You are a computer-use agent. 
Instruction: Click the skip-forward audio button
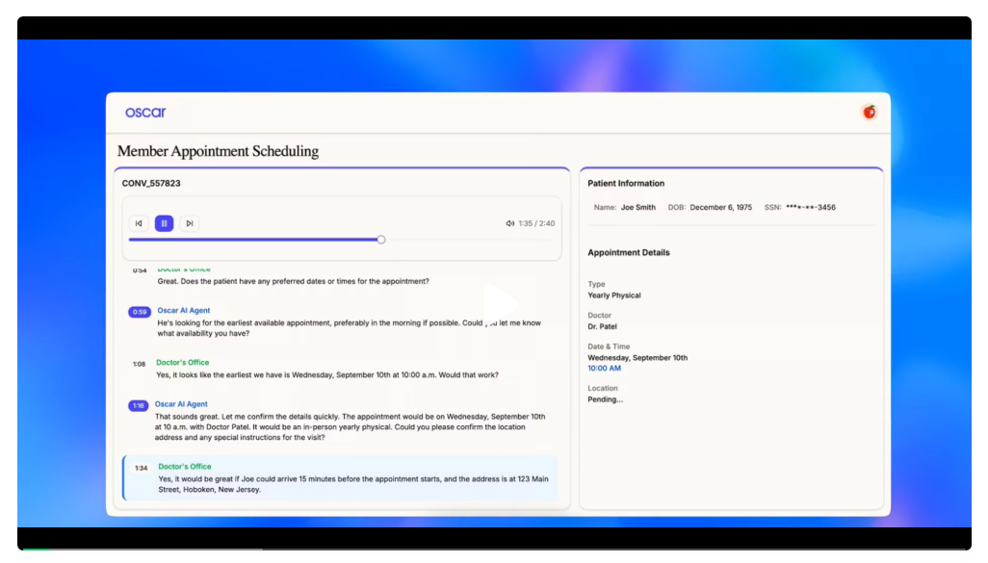(189, 223)
